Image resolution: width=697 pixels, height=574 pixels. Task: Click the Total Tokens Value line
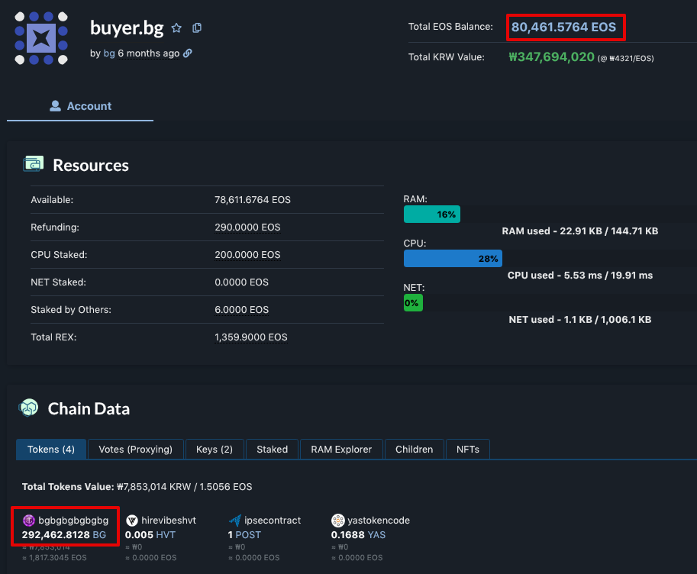tap(137, 486)
